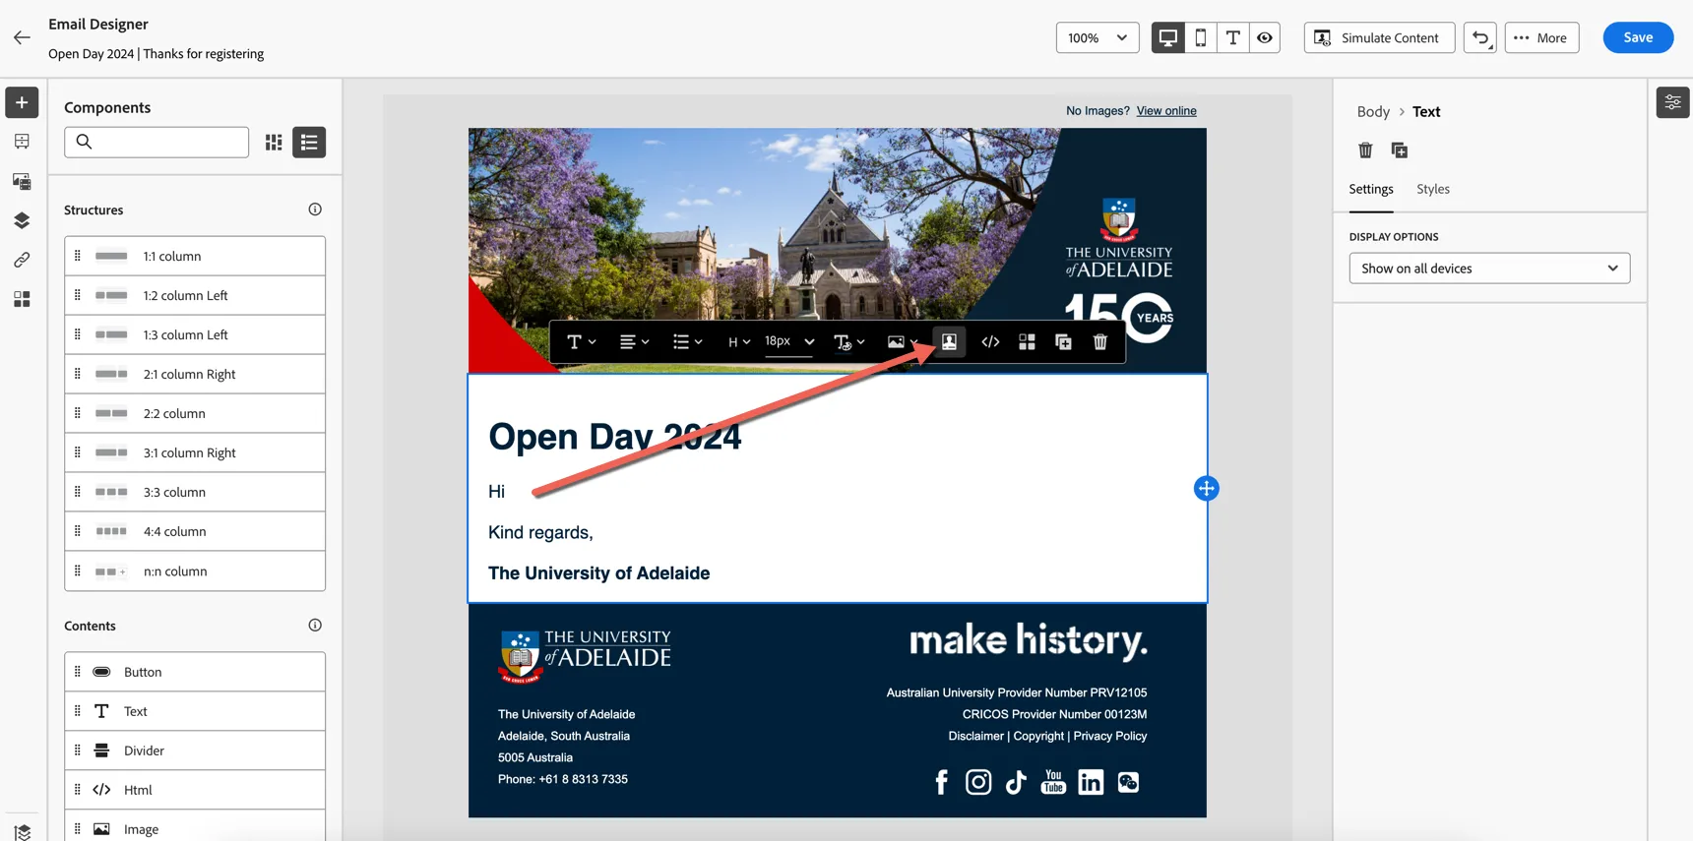Open the asset picker icon in left rail
The height and width of the screenshot is (841, 1693).
[x=22, y=181]
